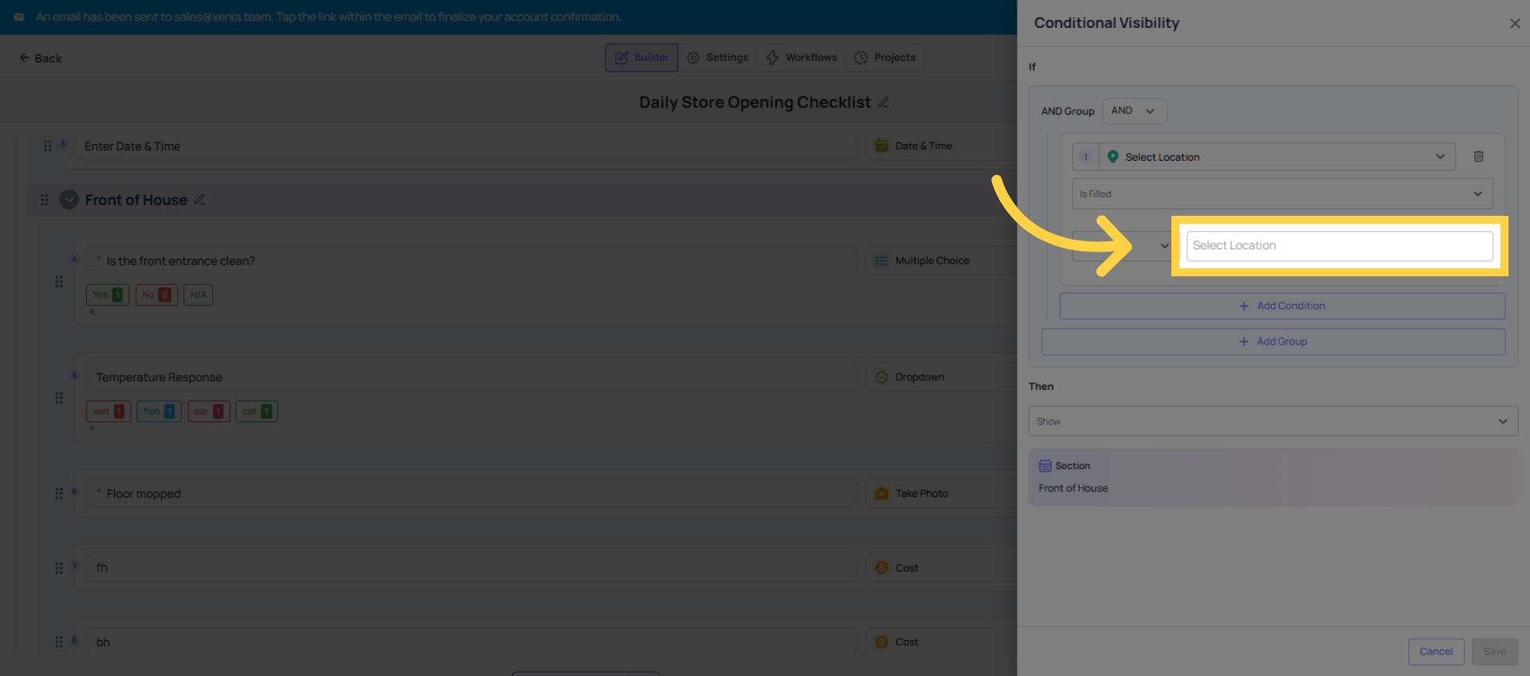Click the Cost coin icon in fh row
Viewport: 1530px width, 676px height.
pyautogui.click(x=881, y=568)
